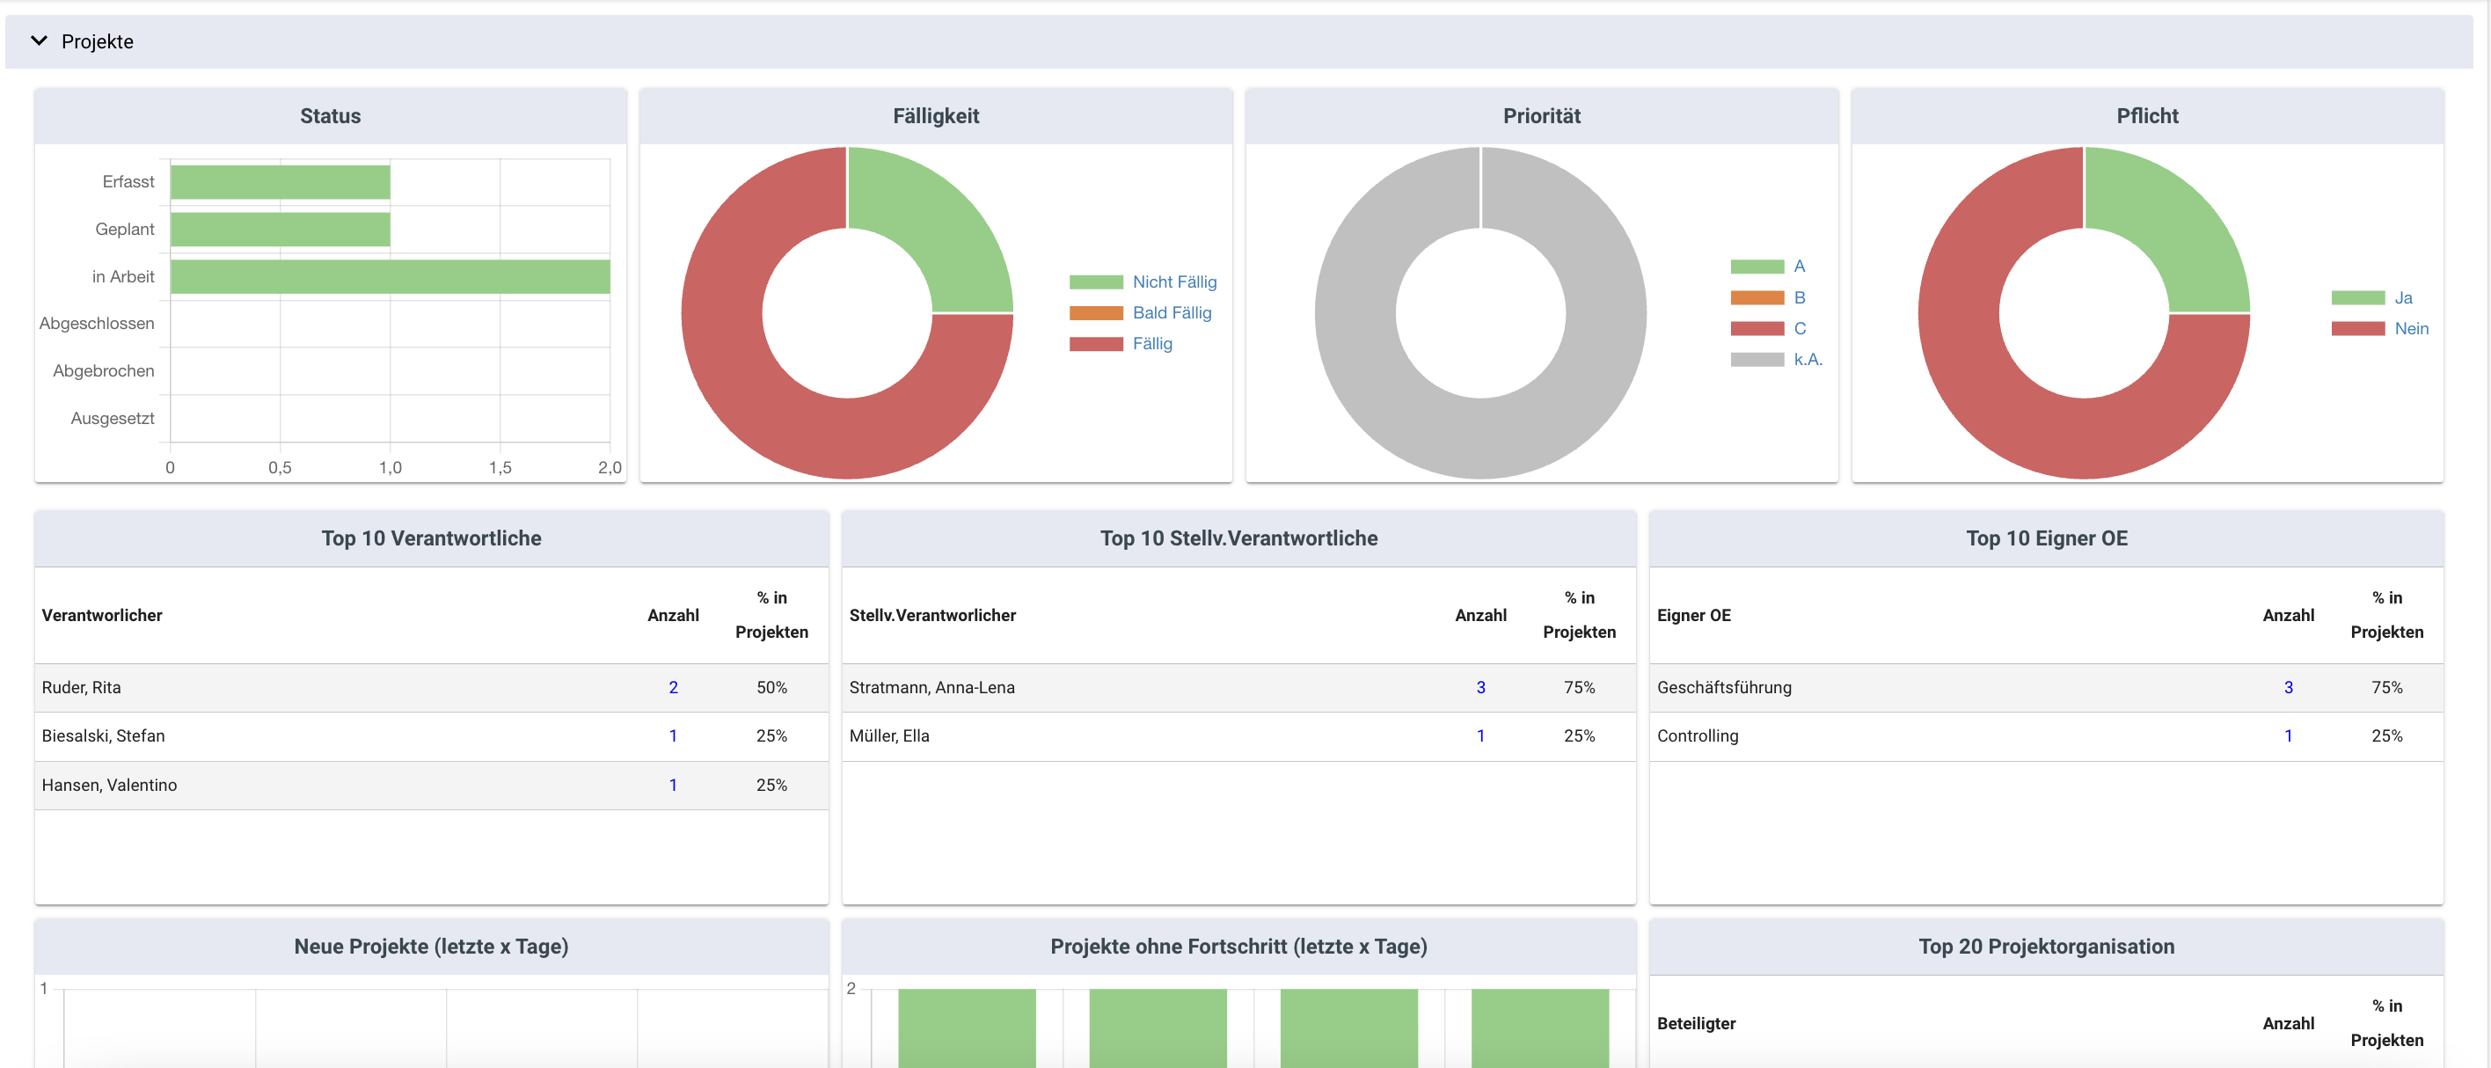
Task: Open Geschäftsführung count link
Action: tap(2287, 687)
